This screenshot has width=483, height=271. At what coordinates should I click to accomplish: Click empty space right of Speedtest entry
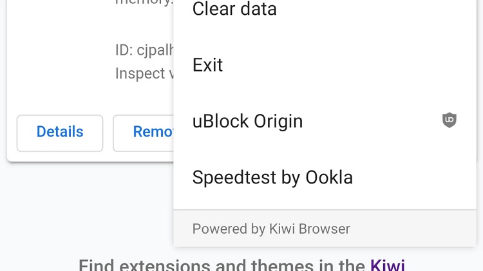click(413, 178)
